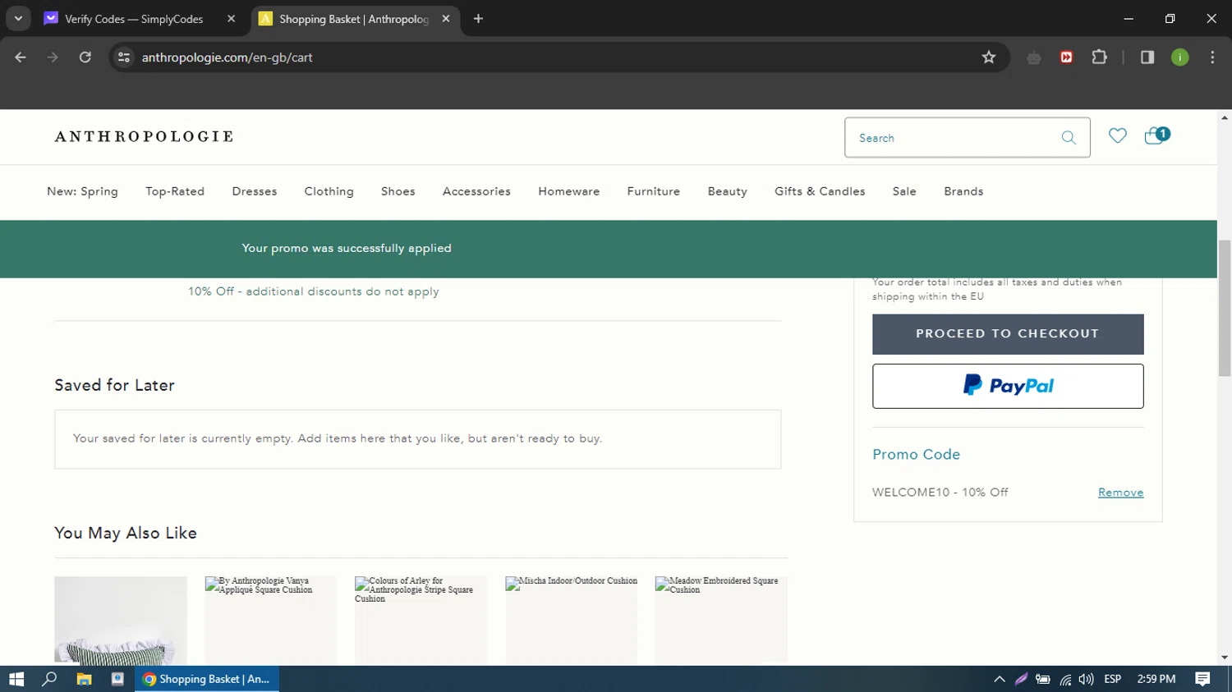Open the Beauty menu
The width and height of the screenshot is (1232, 692).
pos(728,191)
